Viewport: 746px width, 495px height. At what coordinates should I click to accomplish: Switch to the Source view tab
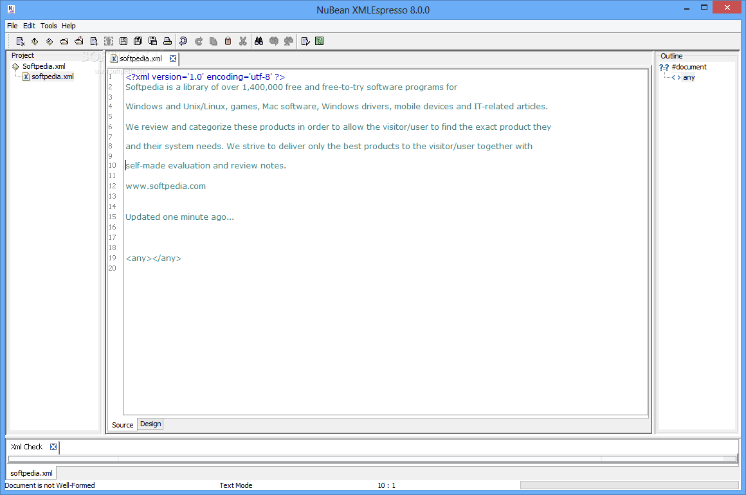[122, 425]
